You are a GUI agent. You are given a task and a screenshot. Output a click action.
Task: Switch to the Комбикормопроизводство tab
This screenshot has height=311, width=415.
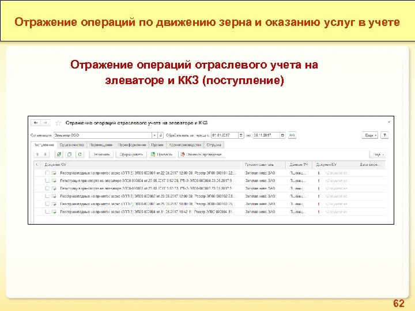tap(185, 145)
